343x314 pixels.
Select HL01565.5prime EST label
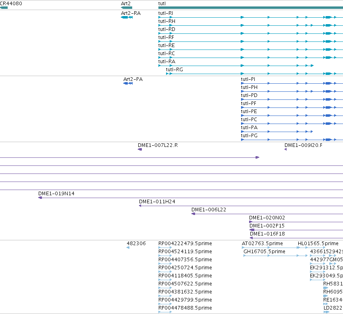[318, 244]
